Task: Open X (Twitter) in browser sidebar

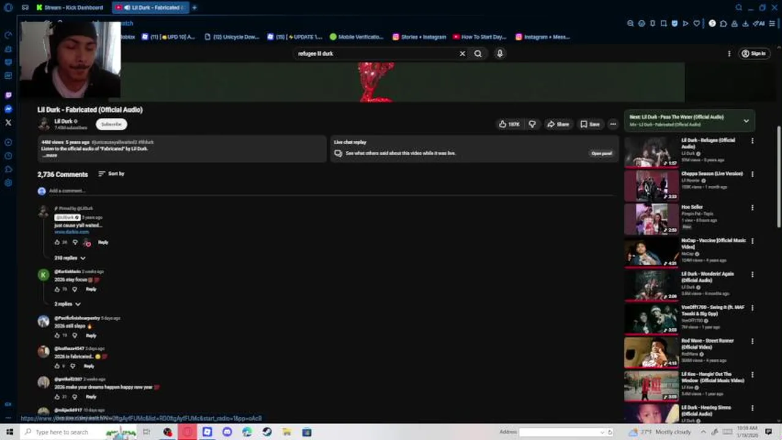Action: coord(8,122)
